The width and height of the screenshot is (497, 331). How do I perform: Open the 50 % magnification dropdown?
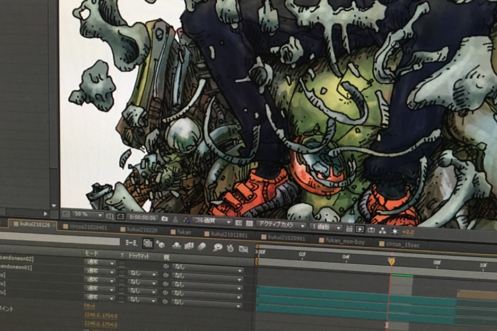pyautogui.click(x=88, y=215)
